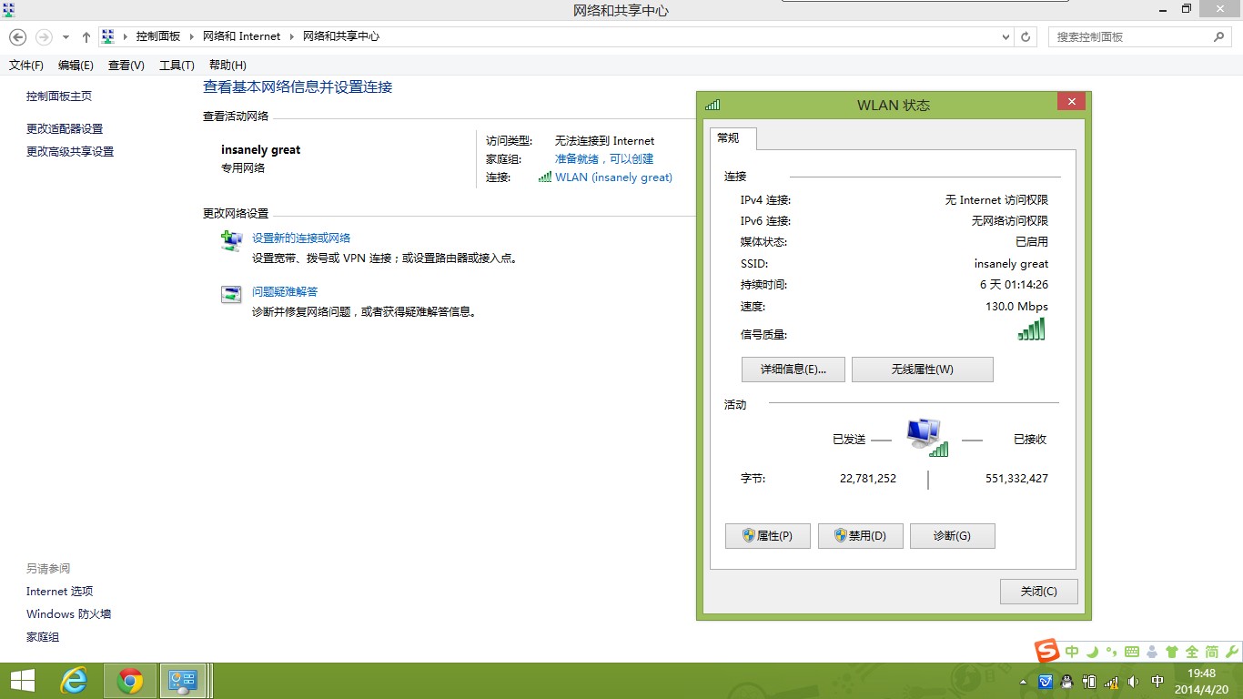
Task: Click the wireless network warning icon in tray
Action: 1111,682
